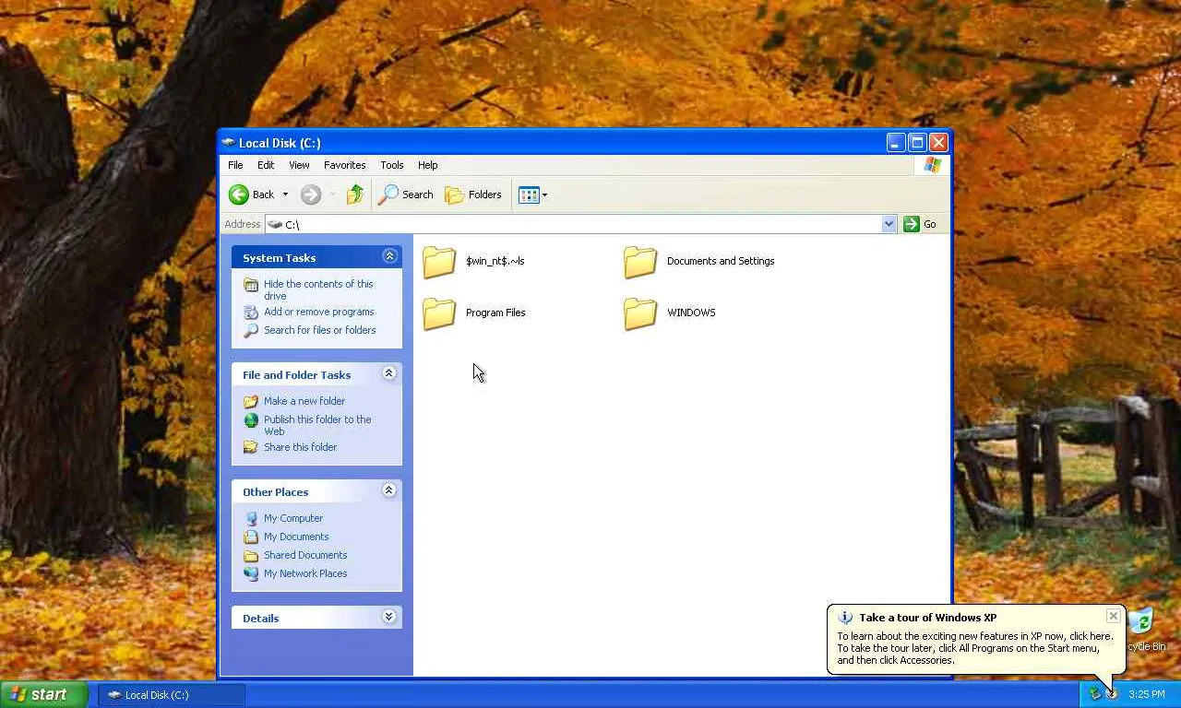1181x708 pixels.
Task: Open the View menu
Action: 299,165
